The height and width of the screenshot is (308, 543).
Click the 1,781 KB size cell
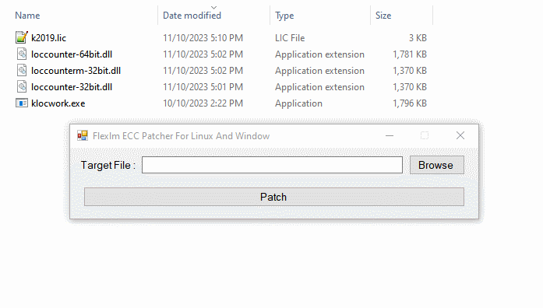tap(410, 54)
